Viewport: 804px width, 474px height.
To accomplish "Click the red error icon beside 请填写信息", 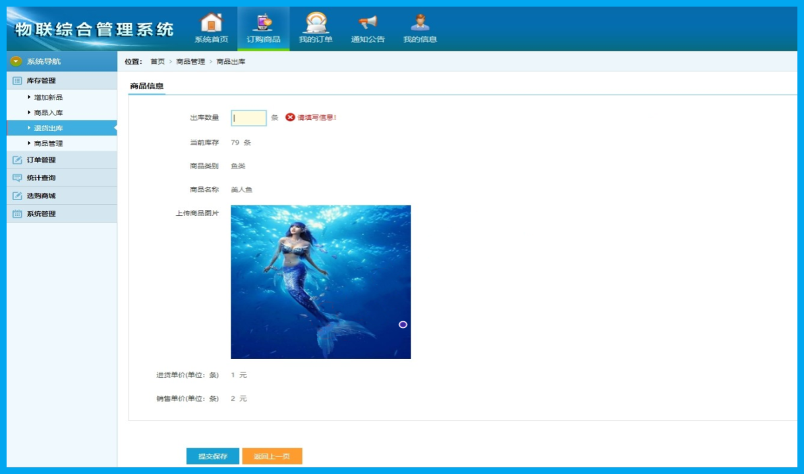I will tap(290, 117).
